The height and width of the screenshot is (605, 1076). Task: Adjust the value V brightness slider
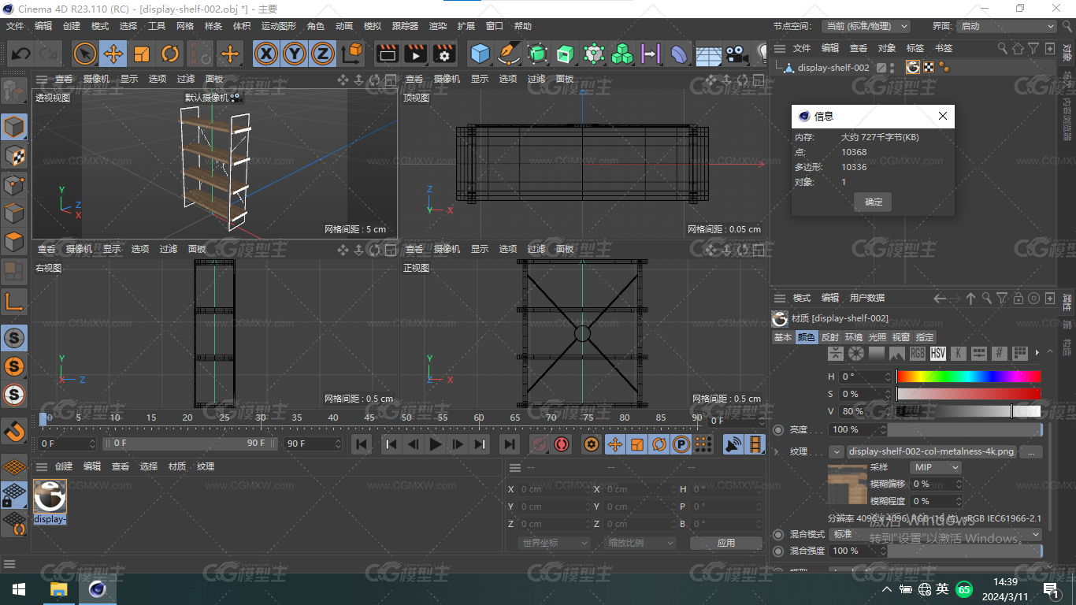969,411
